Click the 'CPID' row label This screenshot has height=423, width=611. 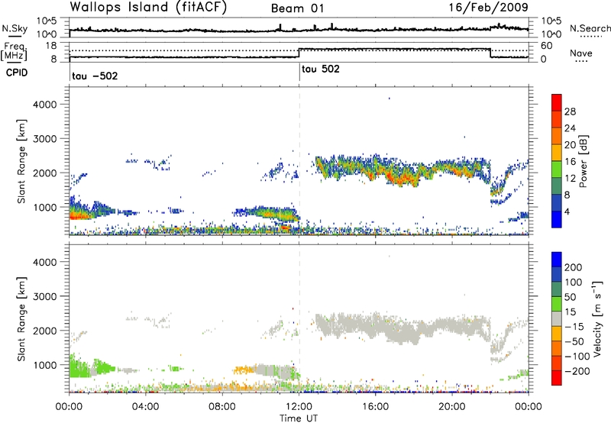tap(17, 73)
